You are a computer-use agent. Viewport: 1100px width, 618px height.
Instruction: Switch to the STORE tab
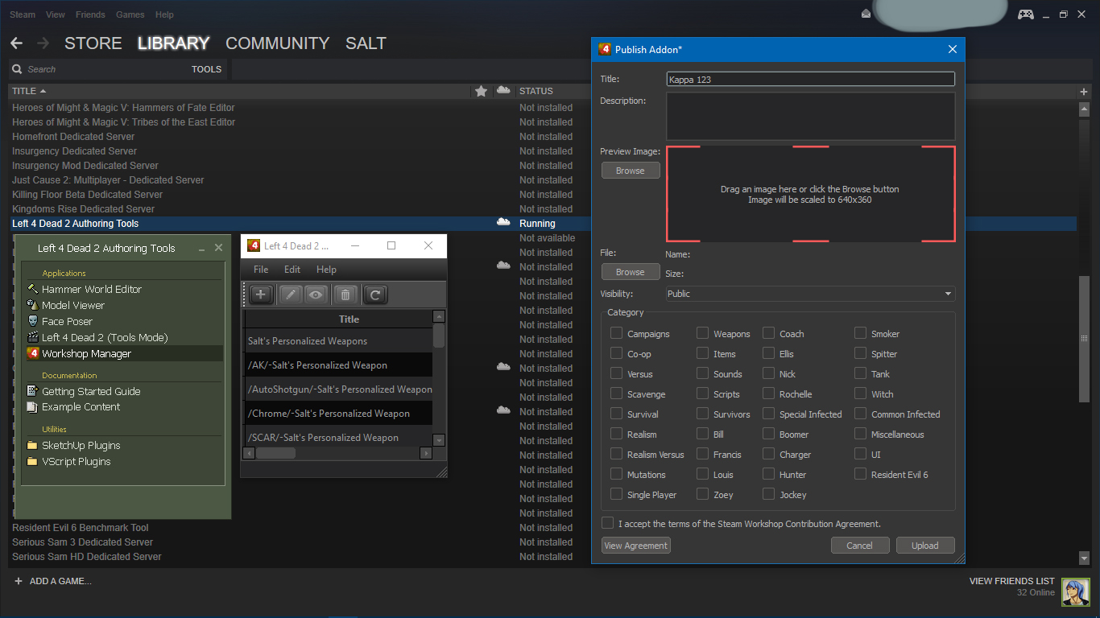93,43
